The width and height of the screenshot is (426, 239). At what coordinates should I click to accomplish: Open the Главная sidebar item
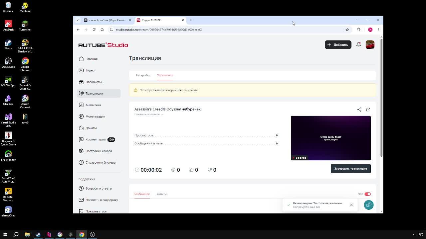pyautogui.click(x=88, y=59)
